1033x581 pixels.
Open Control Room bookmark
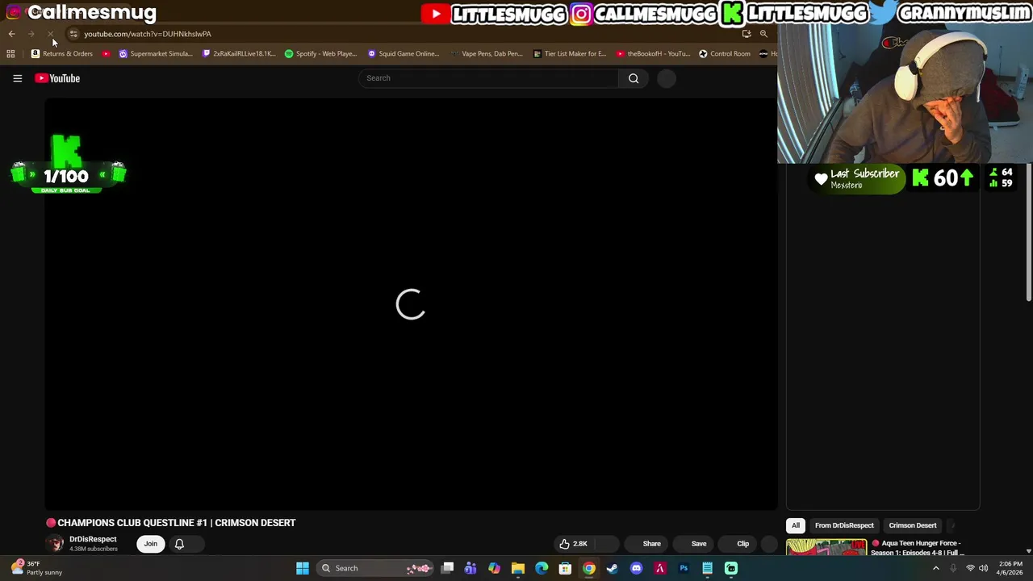click(x=725, y=54)
